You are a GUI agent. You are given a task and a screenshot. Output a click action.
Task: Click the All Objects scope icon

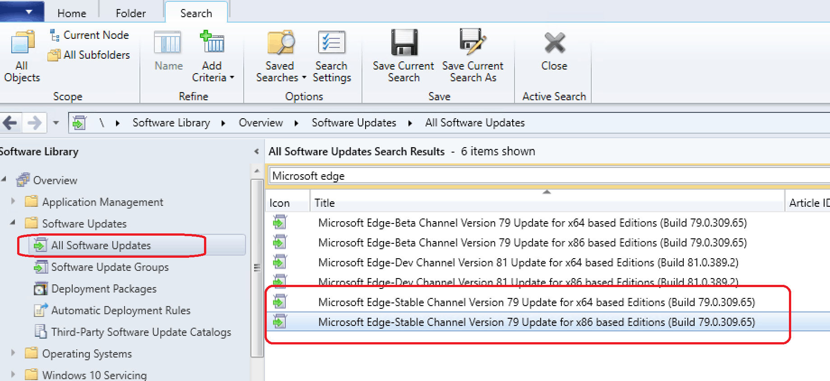pyautogui.click(x=22, y=56)
